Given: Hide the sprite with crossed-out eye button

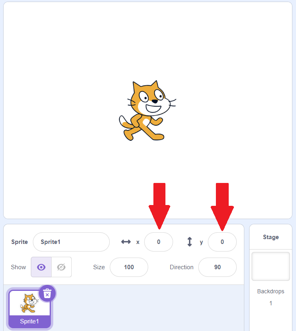Looking at the screenshot, I should point(61,267).
